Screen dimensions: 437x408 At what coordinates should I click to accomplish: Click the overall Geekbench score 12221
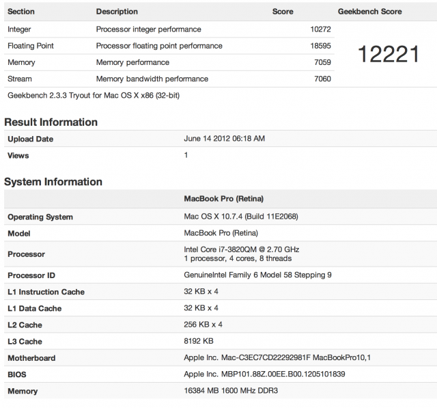pos(389,54)
